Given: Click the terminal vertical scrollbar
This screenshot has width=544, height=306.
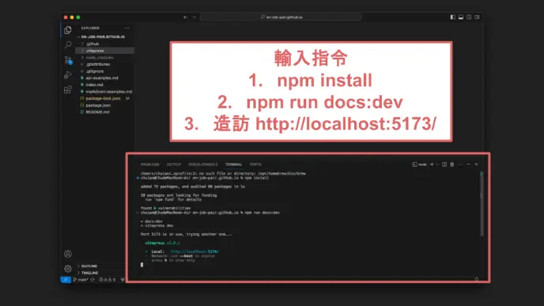Looking at the screenshot, I should point(482,204).
